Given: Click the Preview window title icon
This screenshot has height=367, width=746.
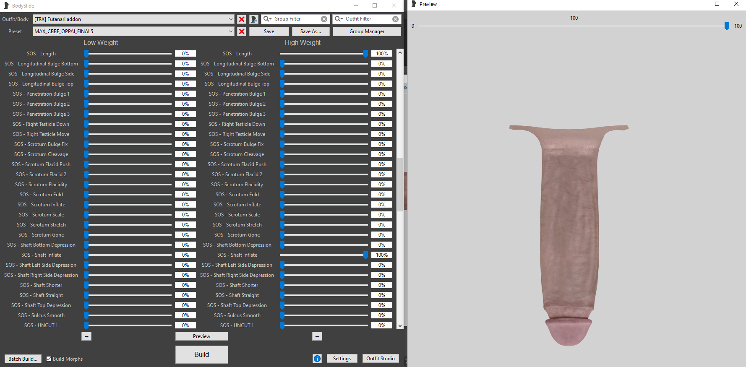Looking at the screenshot, I should [413, 4].
